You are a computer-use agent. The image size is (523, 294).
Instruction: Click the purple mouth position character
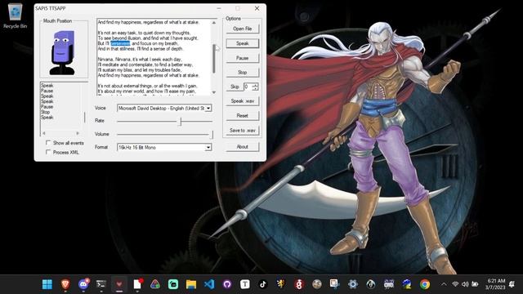62,52
